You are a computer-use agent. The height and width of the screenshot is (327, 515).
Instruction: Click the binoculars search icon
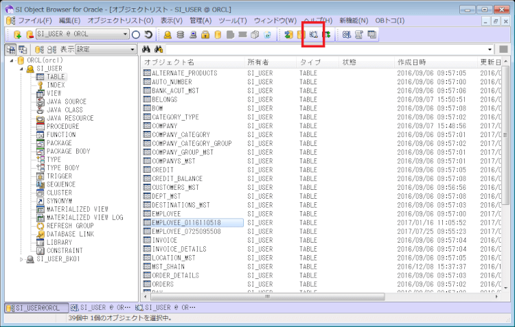click(146, 50)
